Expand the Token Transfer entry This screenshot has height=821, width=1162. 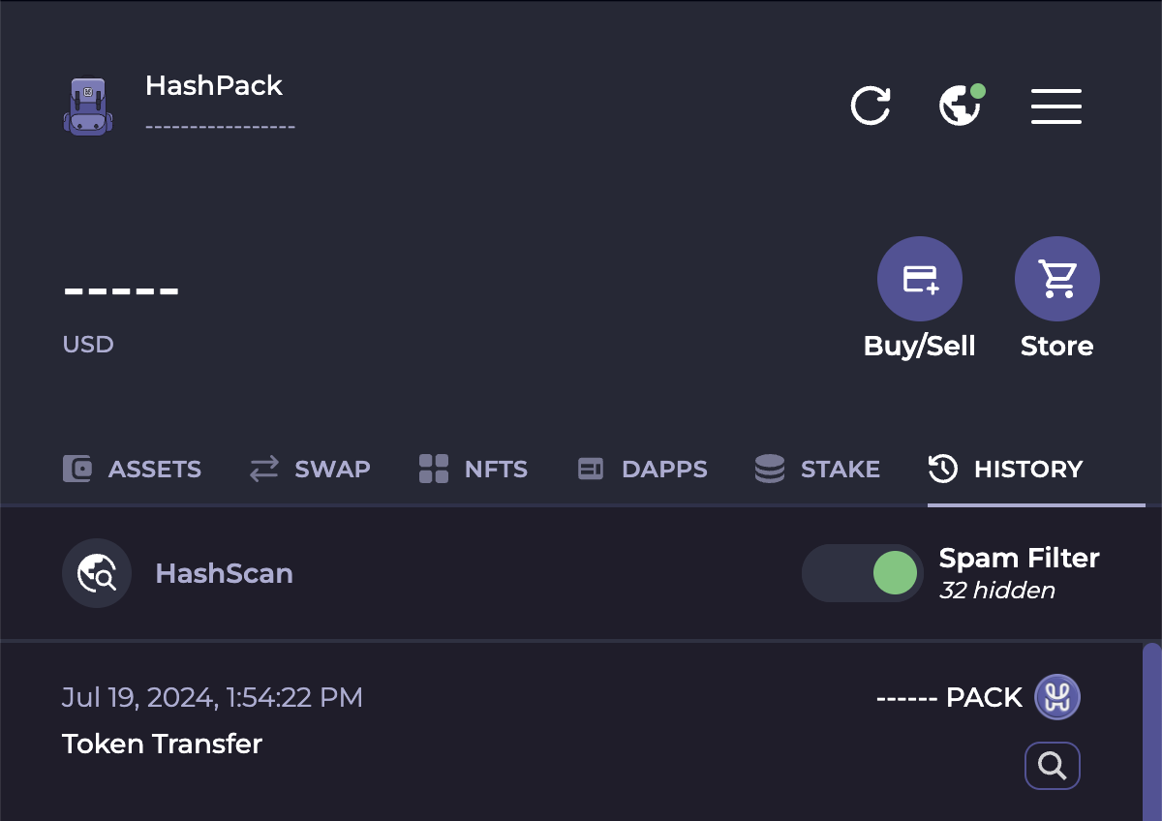(x=162, y=745)
